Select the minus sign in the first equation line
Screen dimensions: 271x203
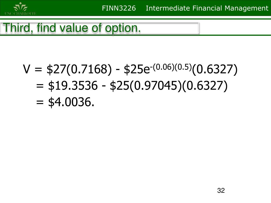118,70
